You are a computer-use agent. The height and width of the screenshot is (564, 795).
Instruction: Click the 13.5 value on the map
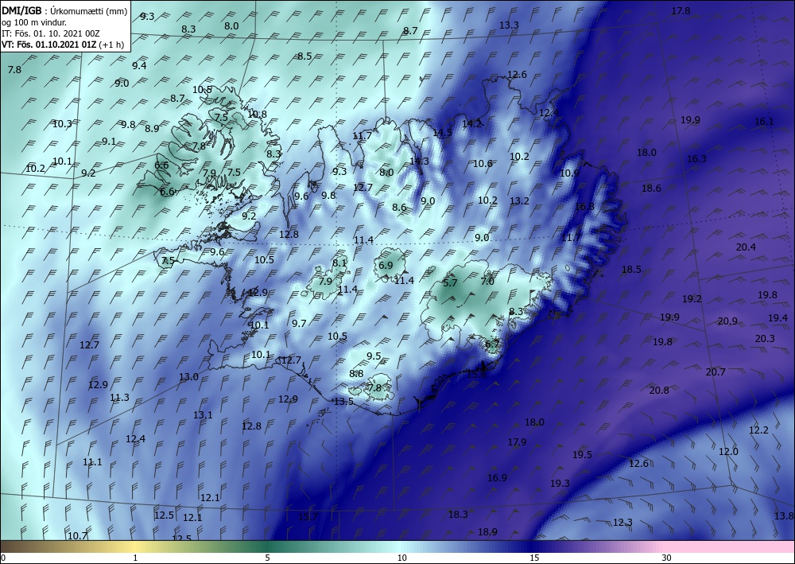pos(343,401)
